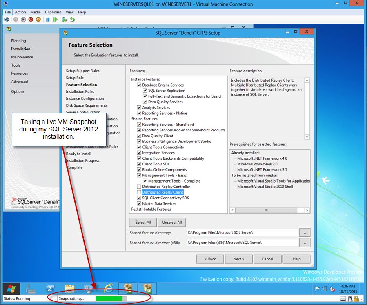Click the Snapshot toolbar icon
The width and height of the screenshot is (367, 305).
pos(65,20)
